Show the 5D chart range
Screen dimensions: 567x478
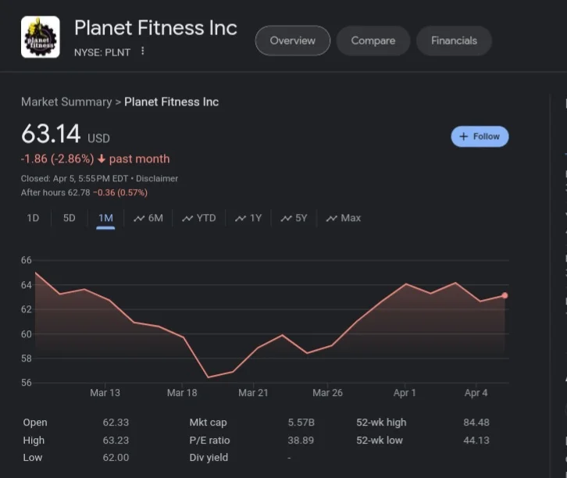(69, 218)
